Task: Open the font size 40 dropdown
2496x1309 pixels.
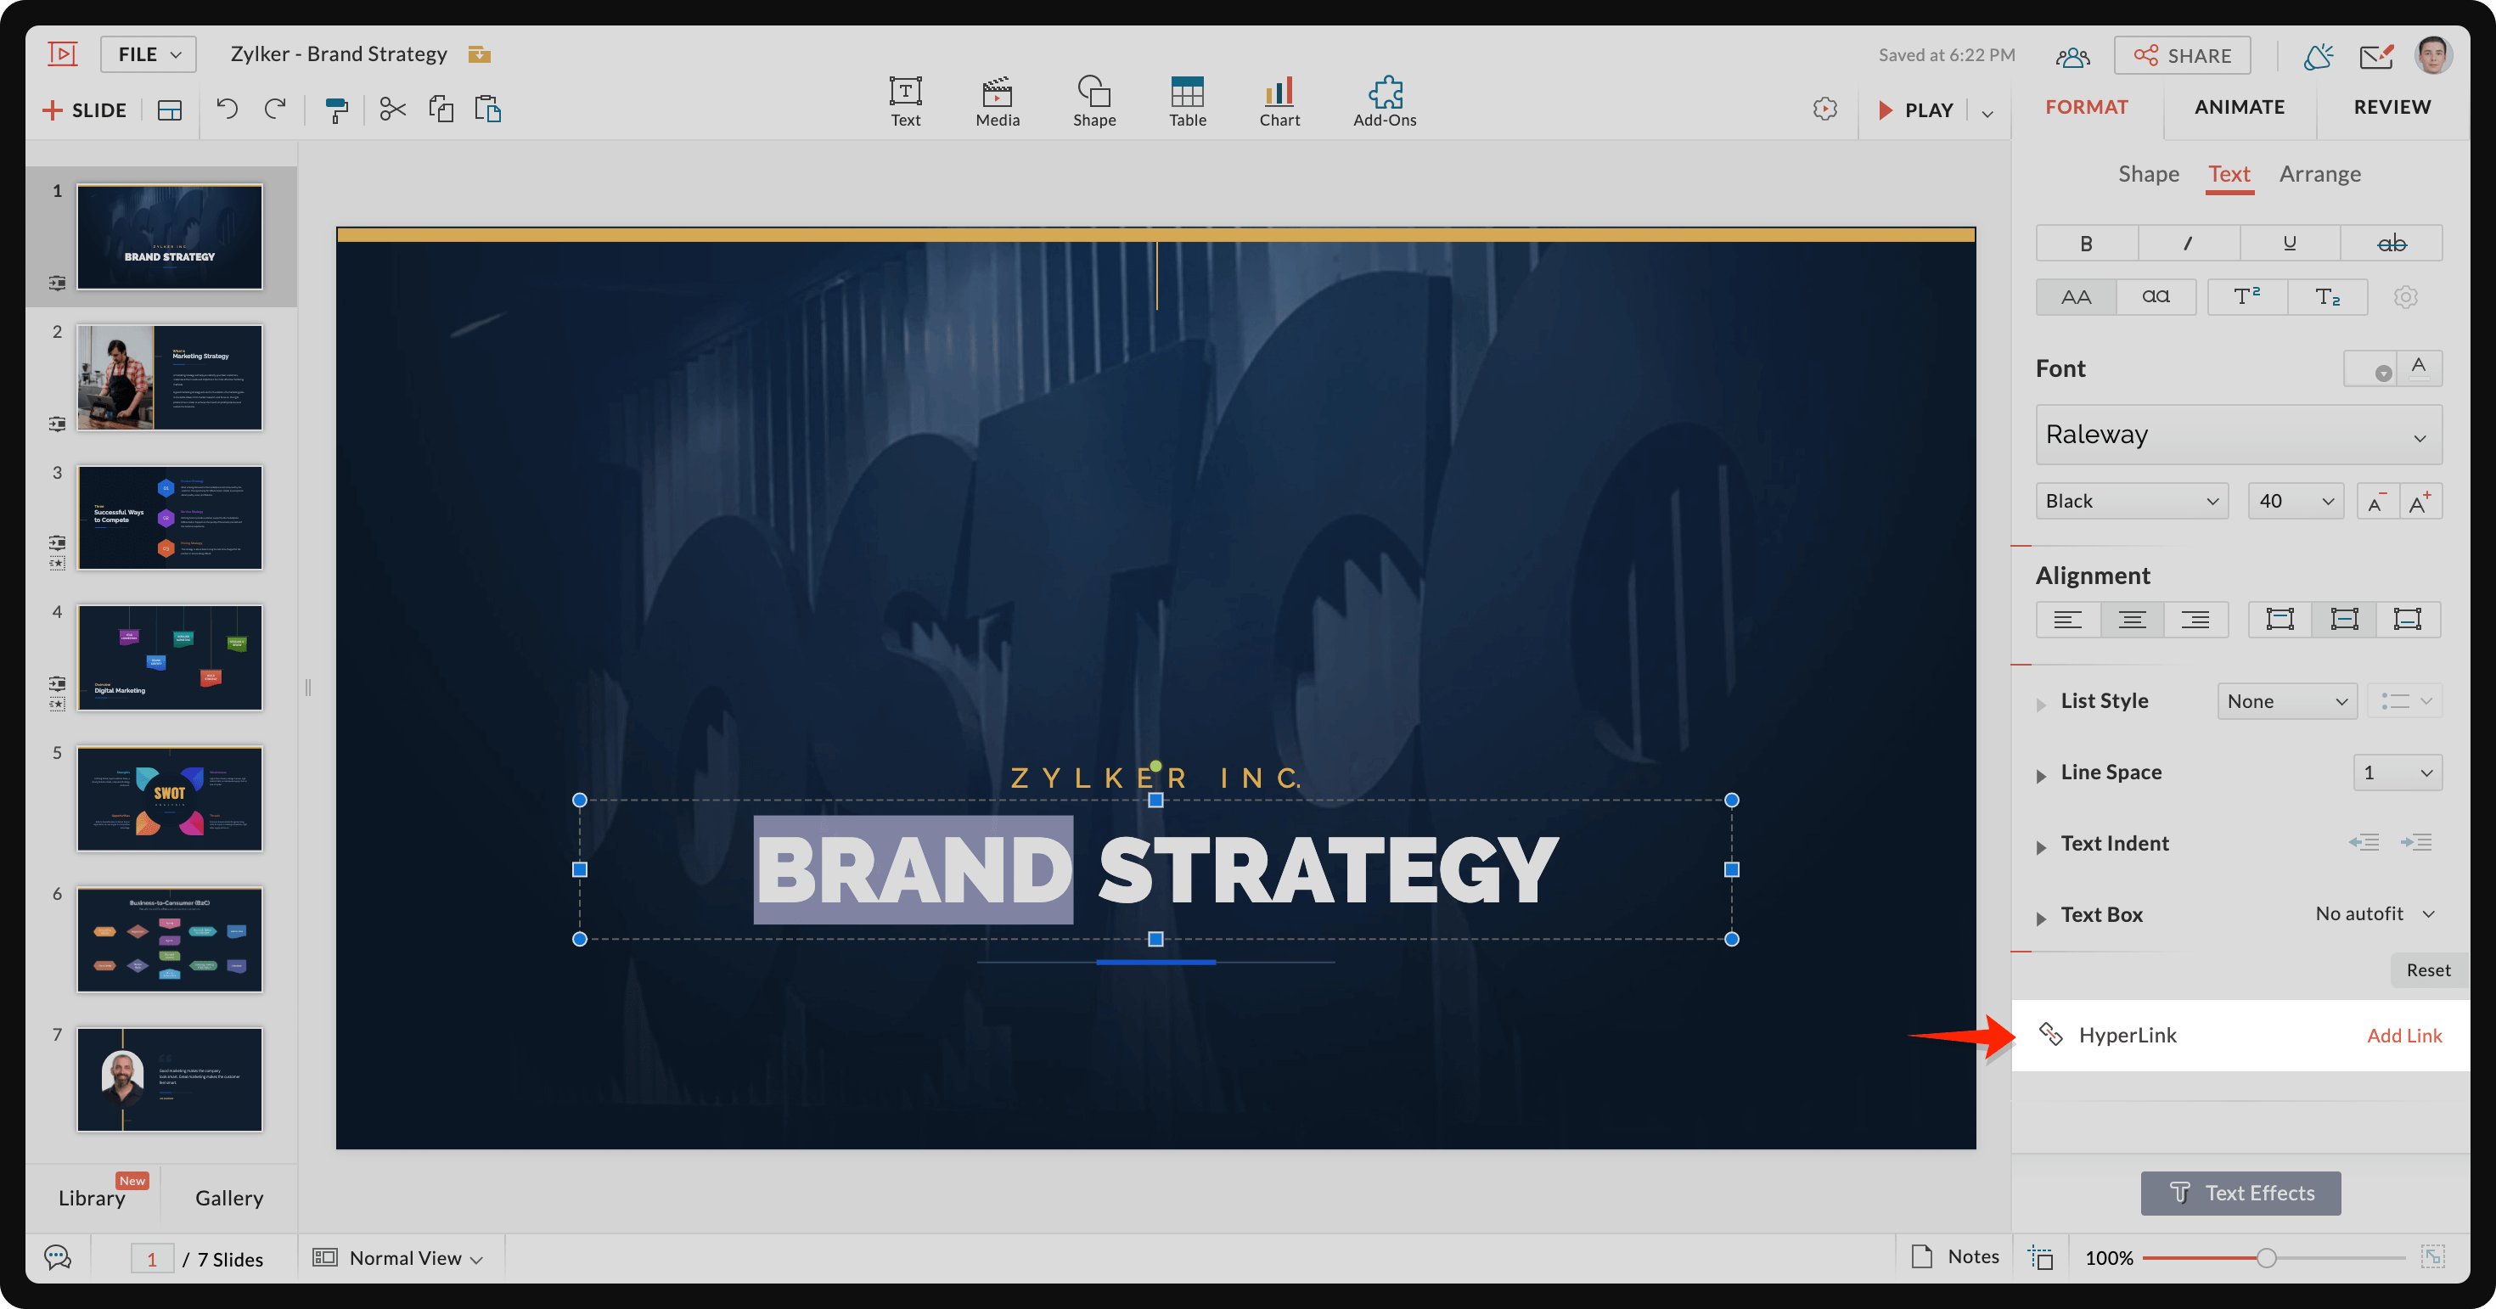Action: [x=2295, y=501]
